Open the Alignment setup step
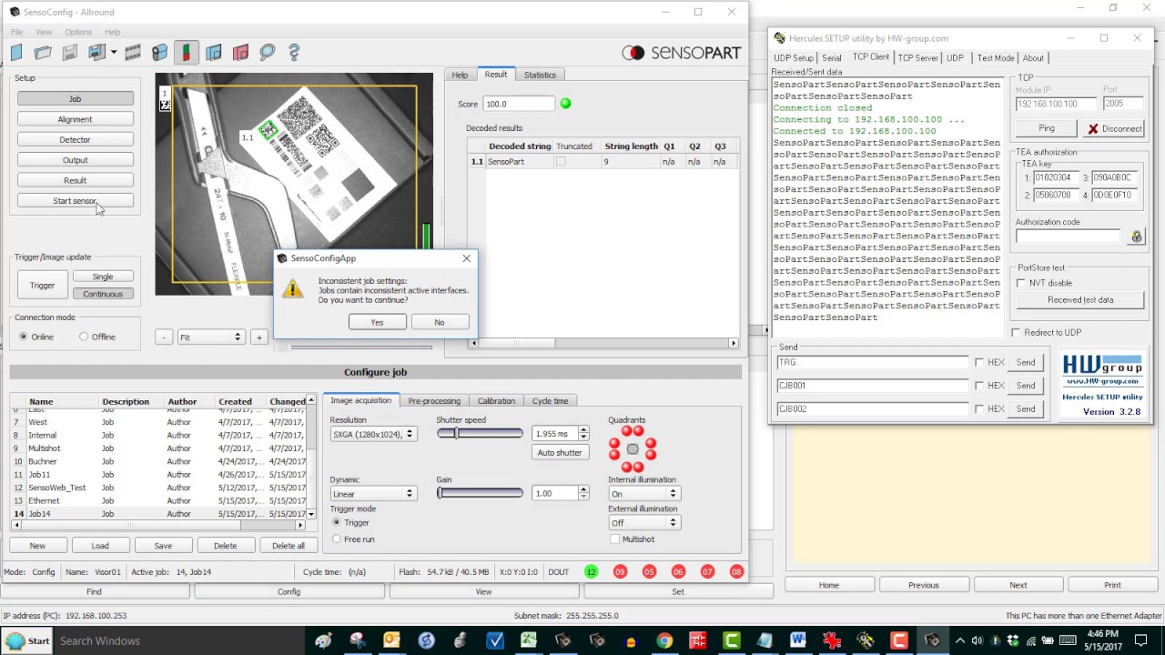This screenshot has height=655, width=1165. click(75, 119)
